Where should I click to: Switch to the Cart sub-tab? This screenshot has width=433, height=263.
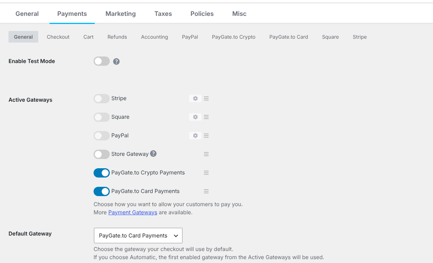(x=89, y=37)
